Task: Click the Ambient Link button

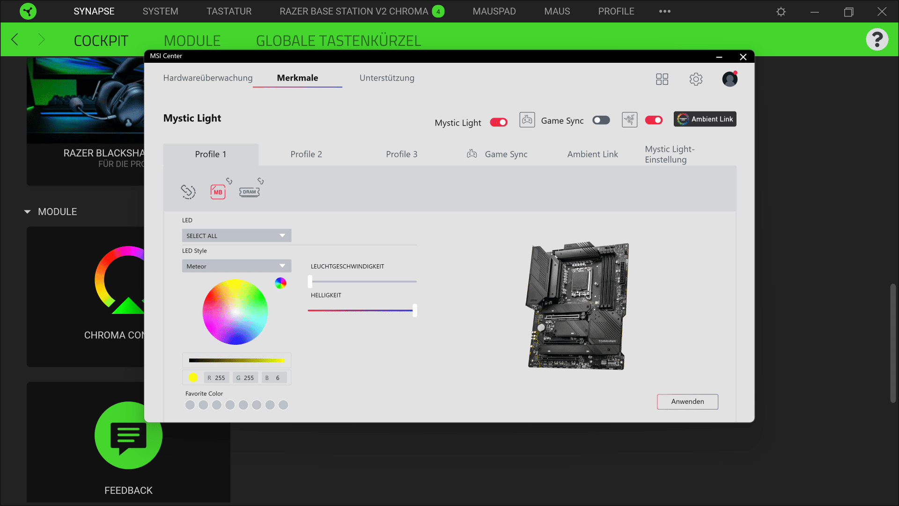Action: (x=705, y=119)
